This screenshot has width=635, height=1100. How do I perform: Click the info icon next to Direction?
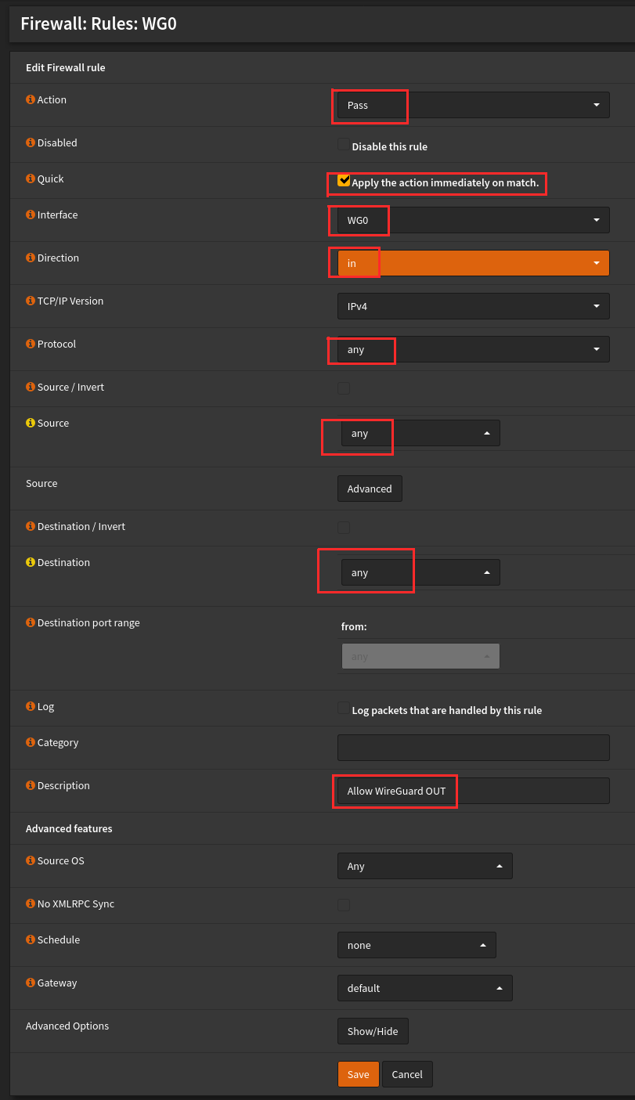[x=31, y=258]
